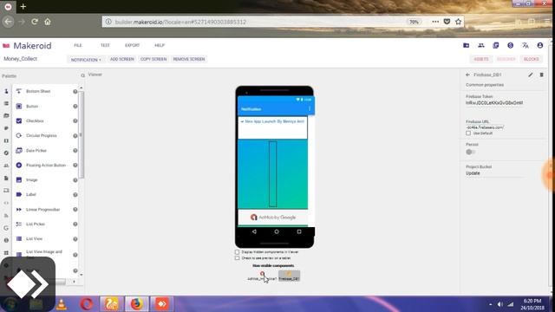
Task: Open the Test menu
Action: (x=105, y=45)
